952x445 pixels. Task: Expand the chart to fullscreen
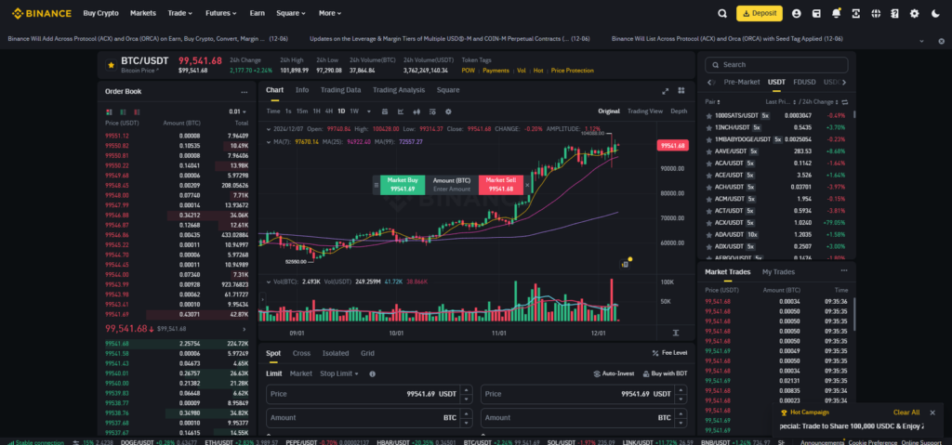click(x=665, y=90)
